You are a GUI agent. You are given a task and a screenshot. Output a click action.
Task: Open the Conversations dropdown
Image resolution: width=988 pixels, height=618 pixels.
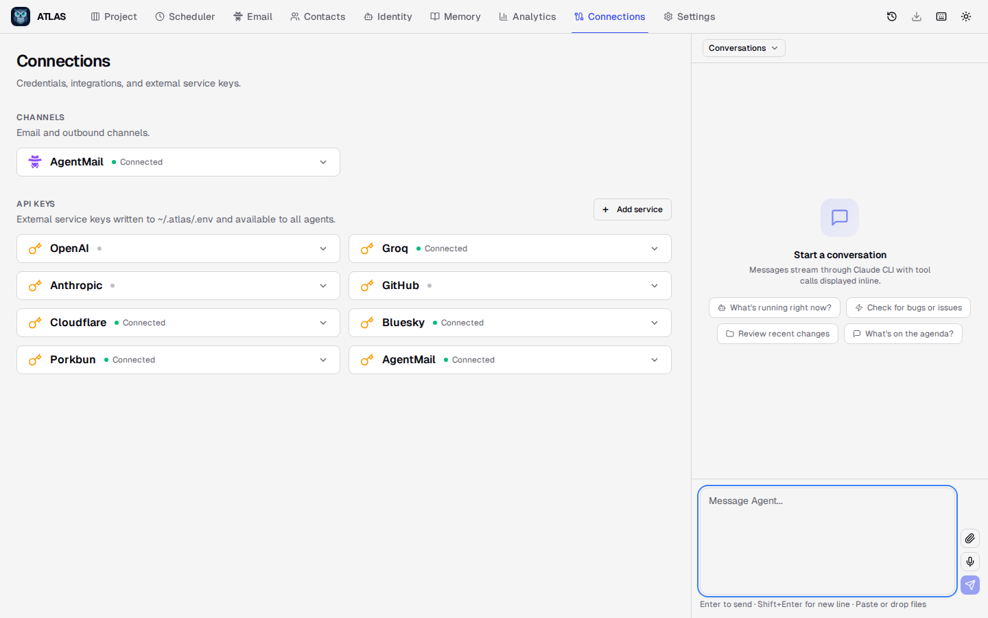(744, 48)
